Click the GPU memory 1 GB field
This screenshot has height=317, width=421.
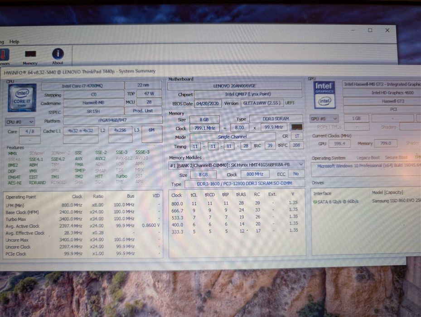[x=356, y=118]
